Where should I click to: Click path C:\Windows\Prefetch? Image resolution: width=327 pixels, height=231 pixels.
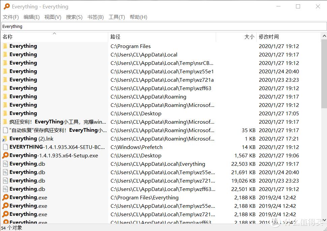137,147
